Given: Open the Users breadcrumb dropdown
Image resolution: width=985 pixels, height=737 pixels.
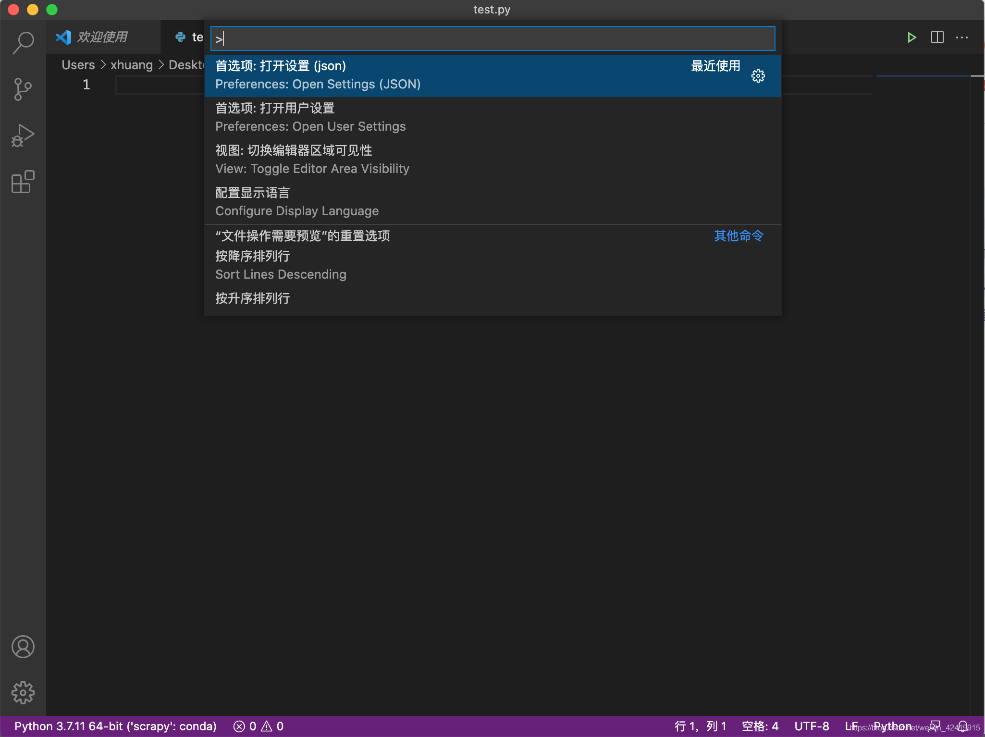Looking at the screenshot, I should tap(78, 64).
